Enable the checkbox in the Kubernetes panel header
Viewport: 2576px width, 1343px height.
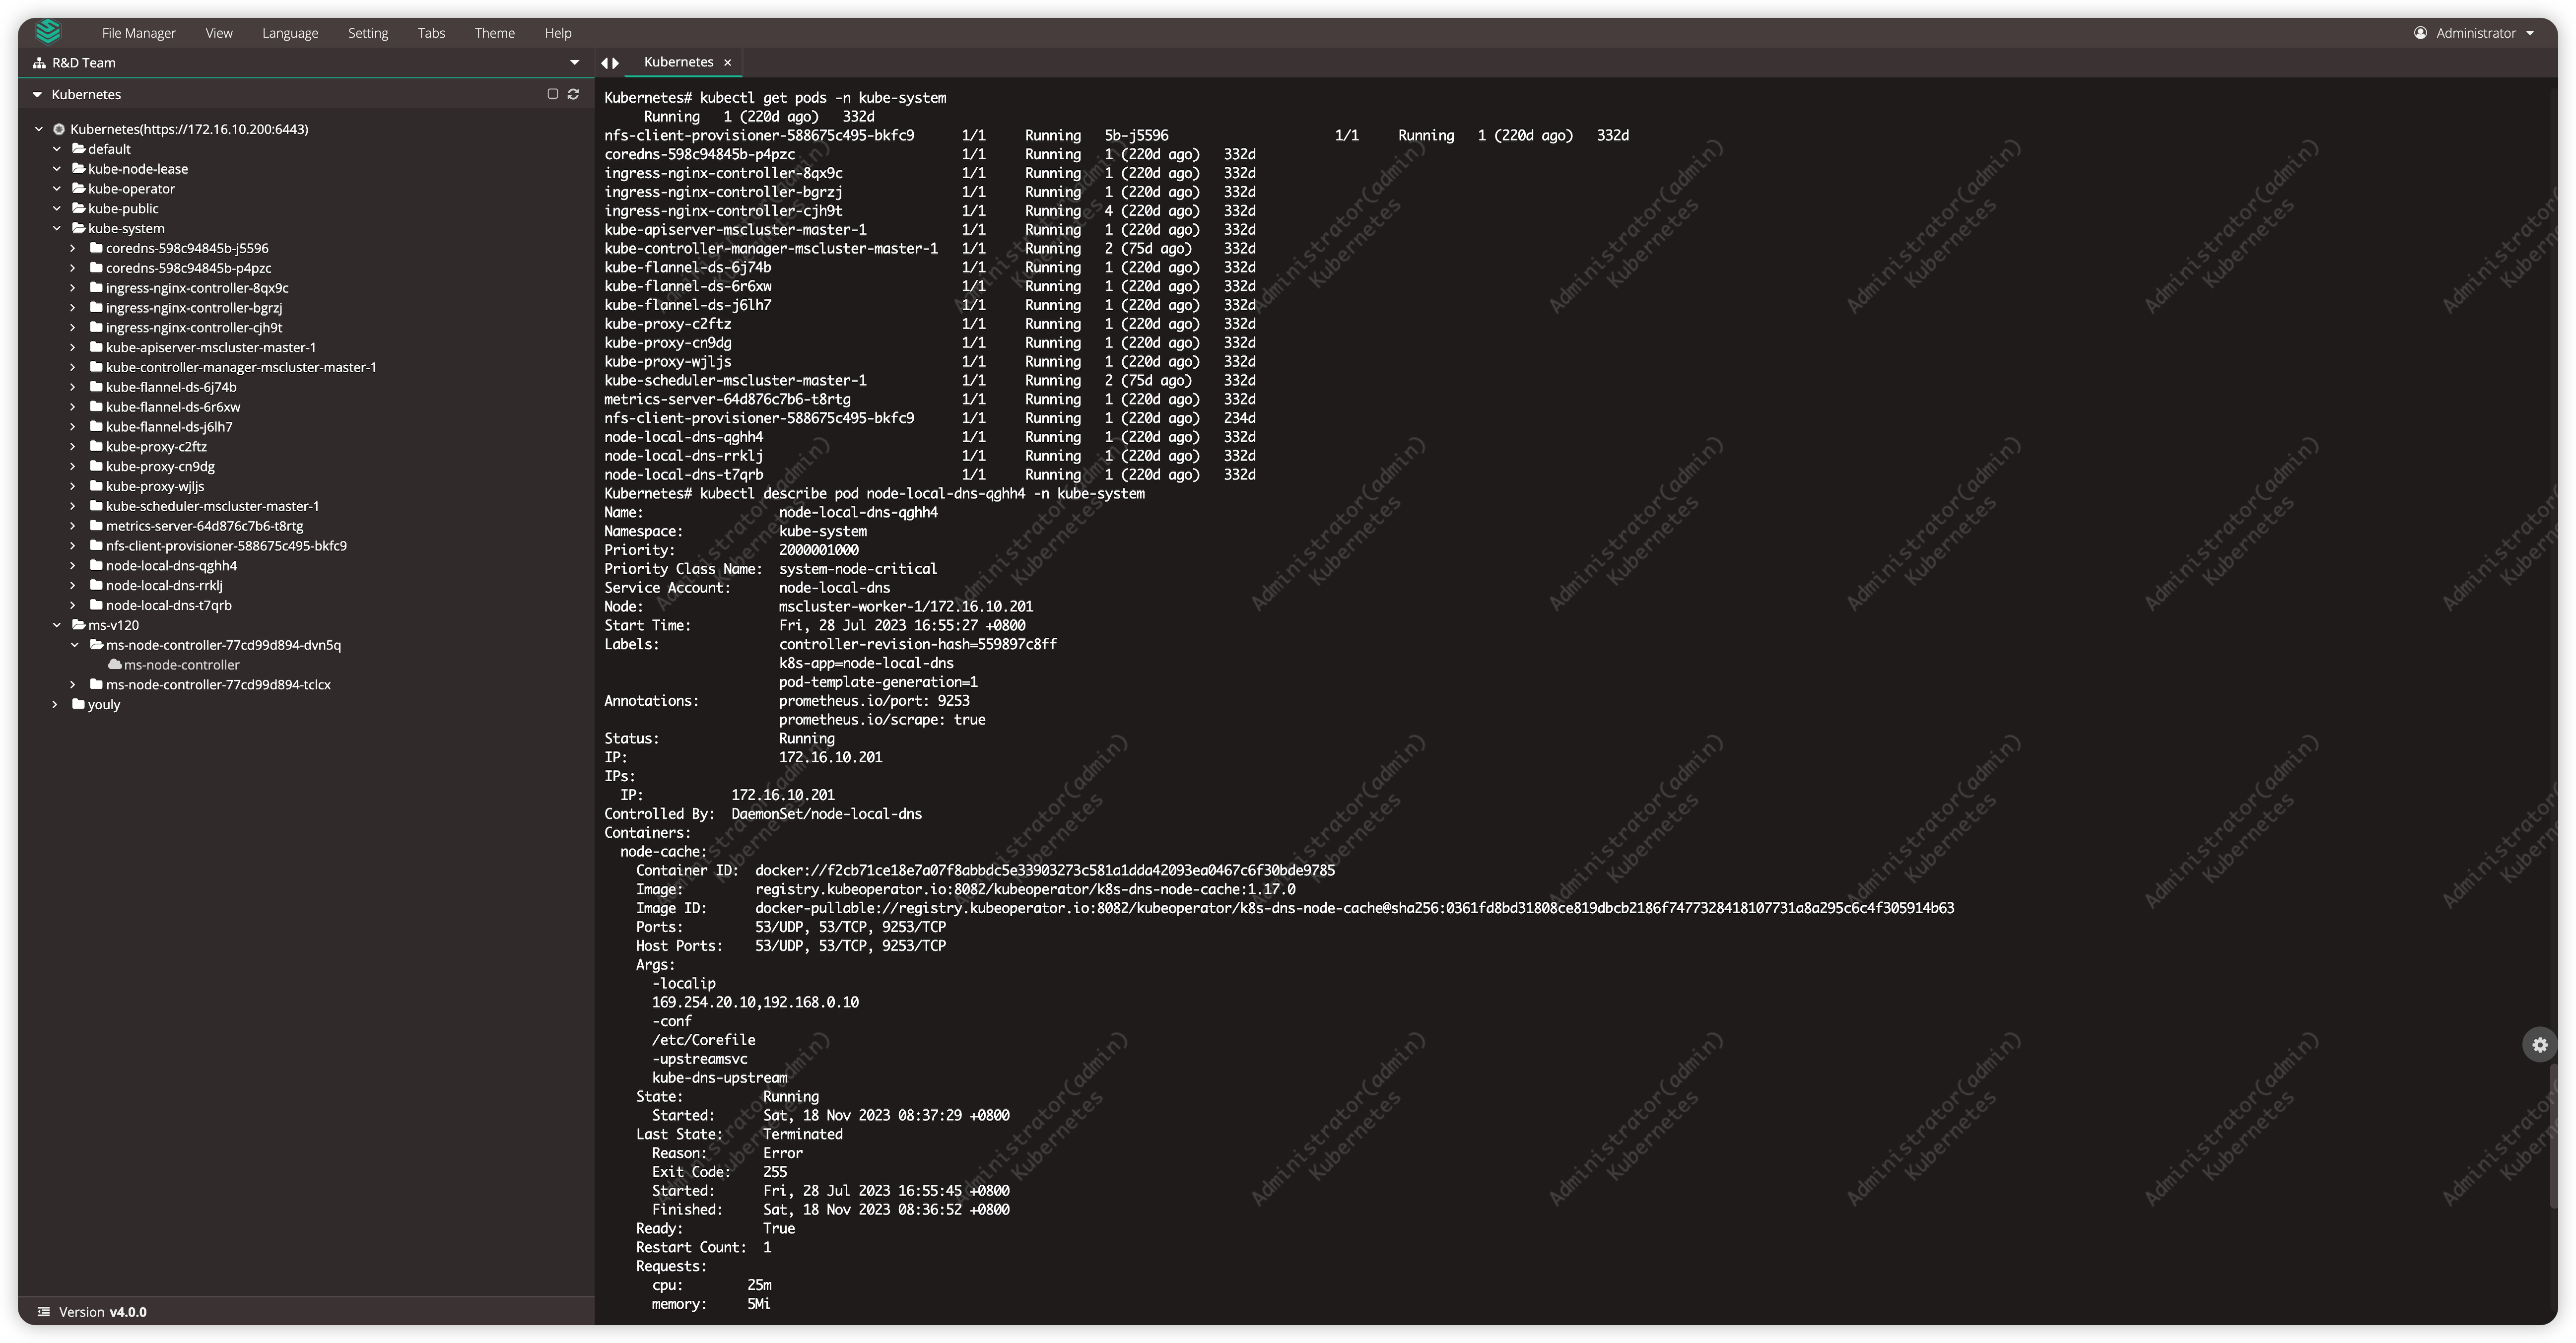[x=552, y=93]
